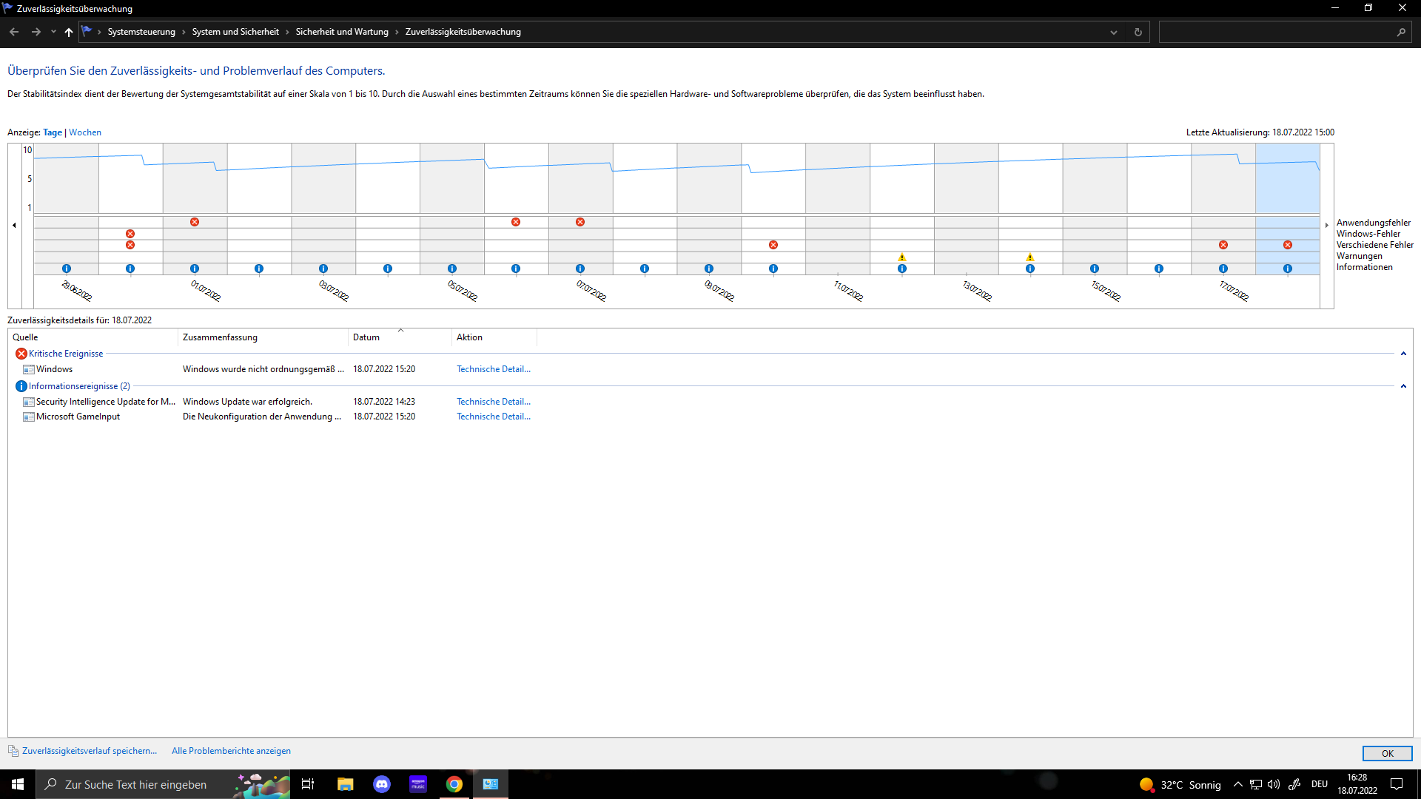
Task: Navigate up one level with up arrow
Action: [69, 32]
